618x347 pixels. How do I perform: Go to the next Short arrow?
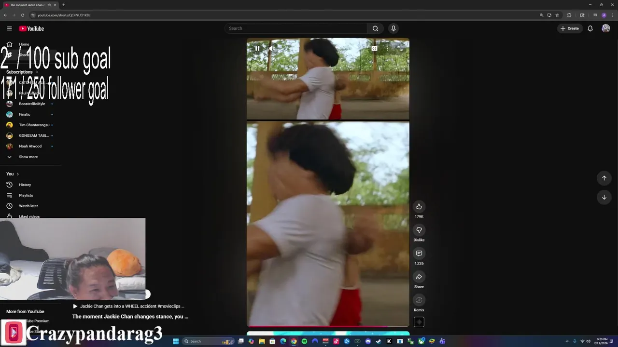pyautogui.click(x=604, y=197)
